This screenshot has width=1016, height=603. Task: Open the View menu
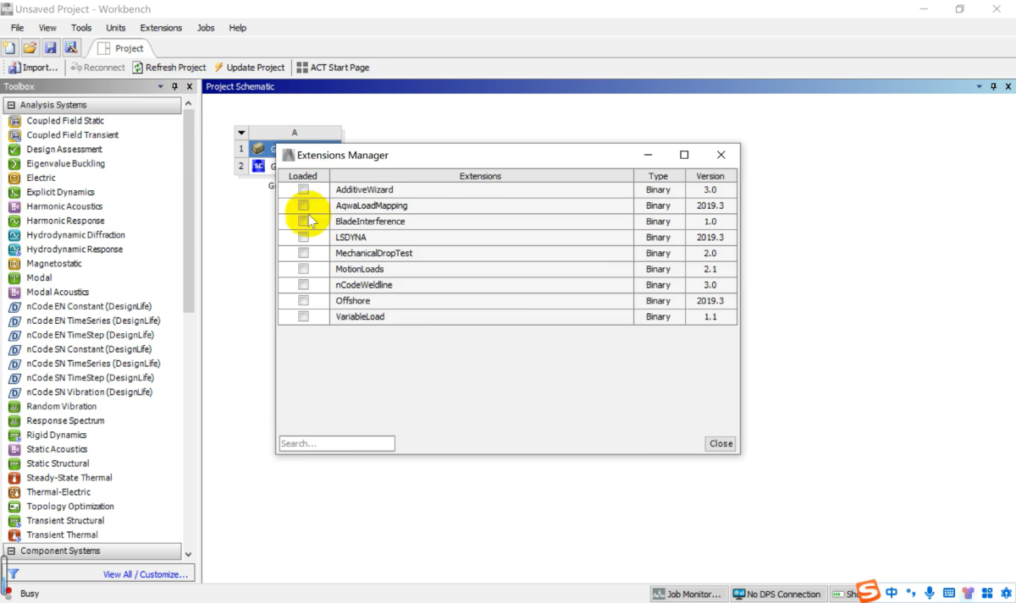coord(47,28)
